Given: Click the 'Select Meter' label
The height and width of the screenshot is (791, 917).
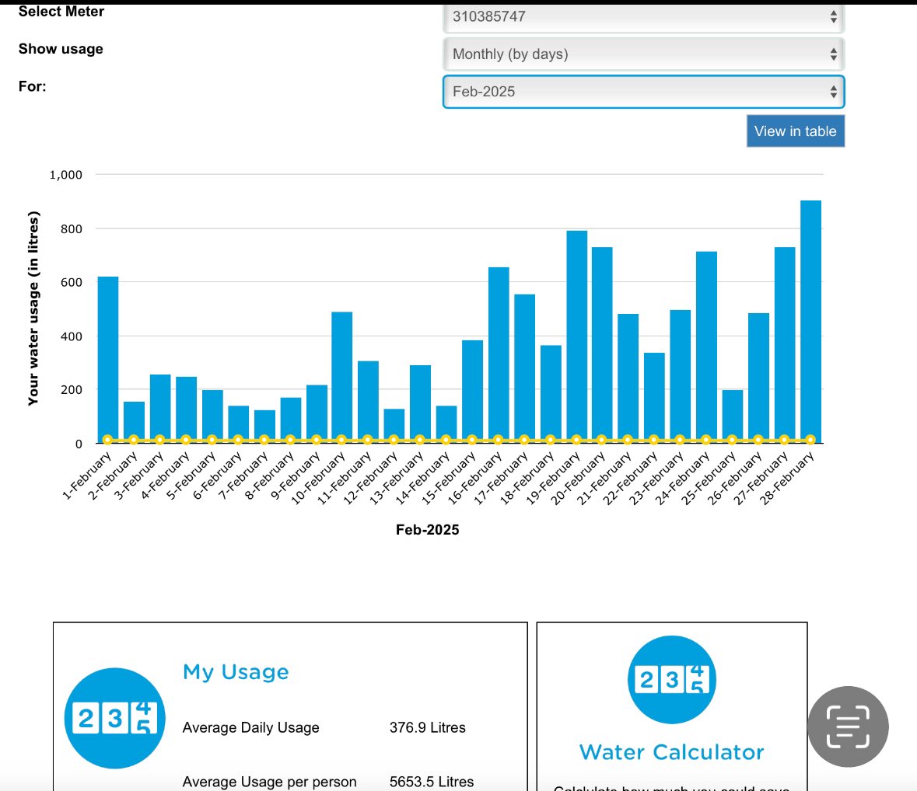Looking at the screenshot, I should pyautogui.click(x=61, y=12).
